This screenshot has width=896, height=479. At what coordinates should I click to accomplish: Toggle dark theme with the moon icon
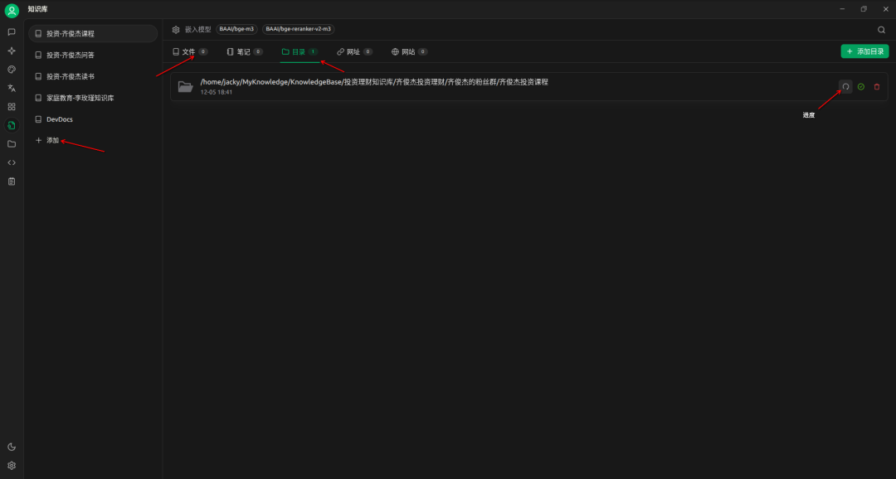coord(12,448)
